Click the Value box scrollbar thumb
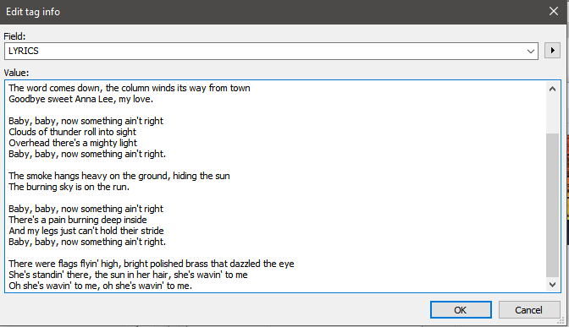Screen dimensions: 569x327 coord(552,205)
